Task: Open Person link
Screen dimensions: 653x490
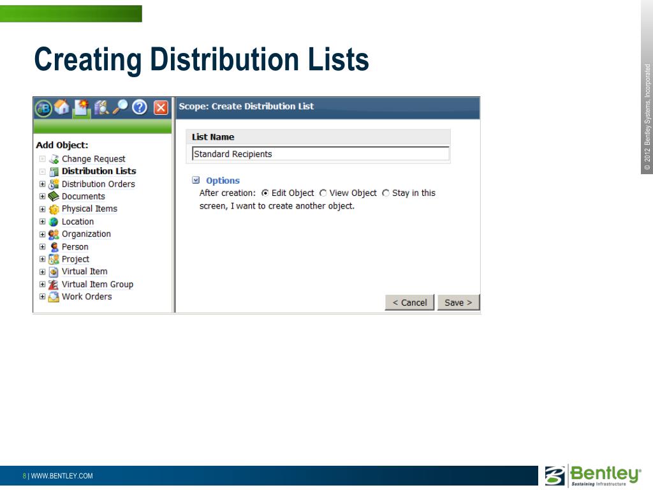Action: point(75,247)
